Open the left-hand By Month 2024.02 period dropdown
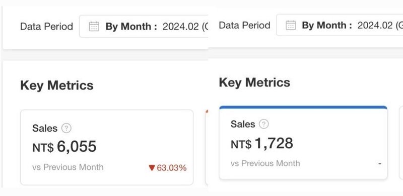The height and width of the screenshot is (196, 403). (x=144, y=27)
